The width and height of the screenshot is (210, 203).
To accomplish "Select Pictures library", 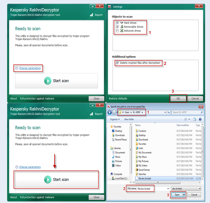I will coord(117,161).
